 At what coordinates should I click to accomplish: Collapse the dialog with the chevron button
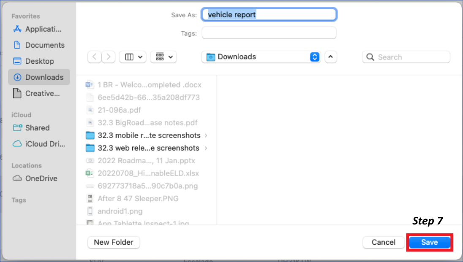coord(331,57)
